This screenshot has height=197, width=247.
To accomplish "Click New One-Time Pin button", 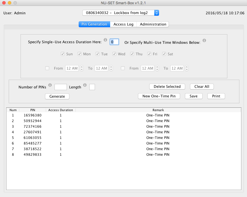I will [x=159, y=96].
